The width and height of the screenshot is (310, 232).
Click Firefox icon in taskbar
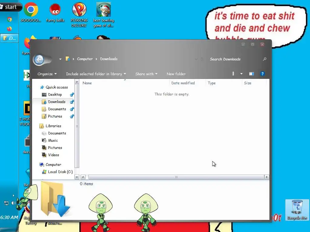coord(9,29)
